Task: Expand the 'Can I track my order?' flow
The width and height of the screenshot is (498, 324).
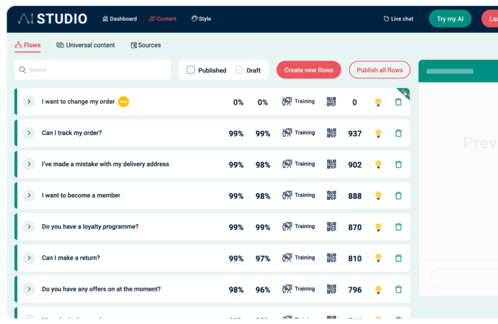Action: pyautogui.click(x=29, y=132)
